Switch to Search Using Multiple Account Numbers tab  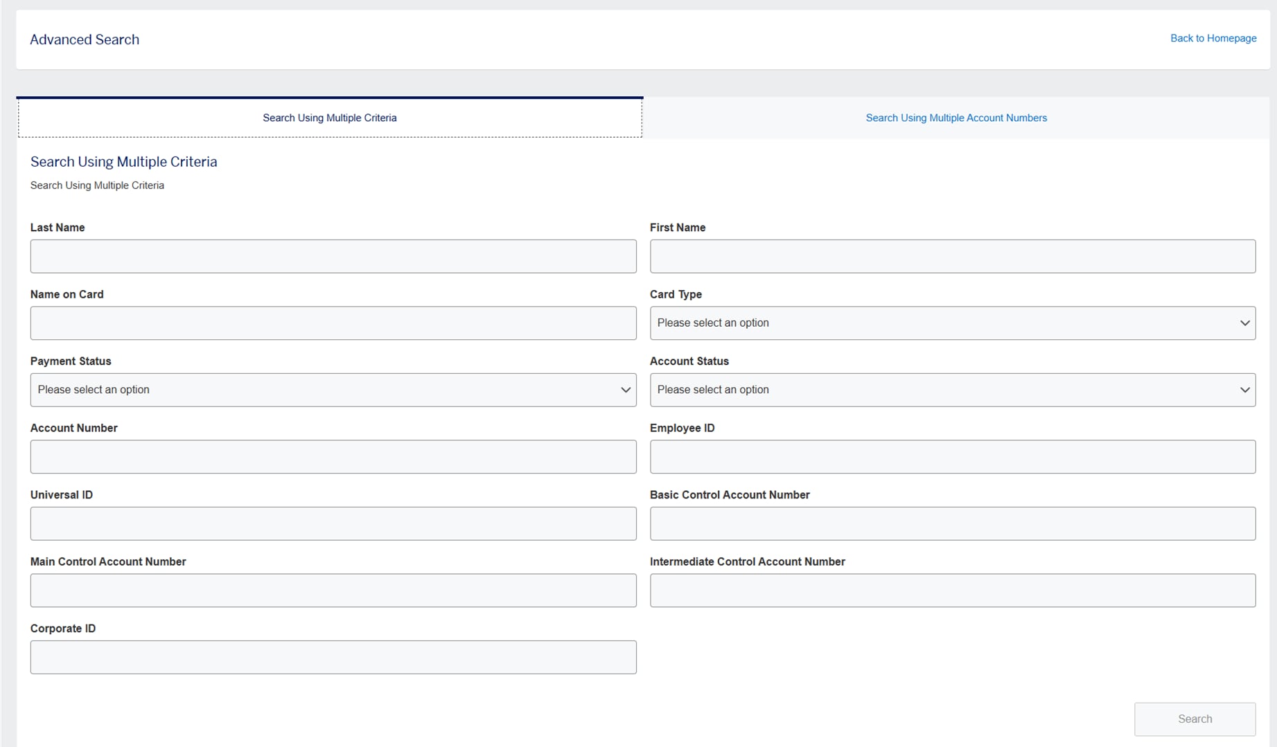pos(955,118)
